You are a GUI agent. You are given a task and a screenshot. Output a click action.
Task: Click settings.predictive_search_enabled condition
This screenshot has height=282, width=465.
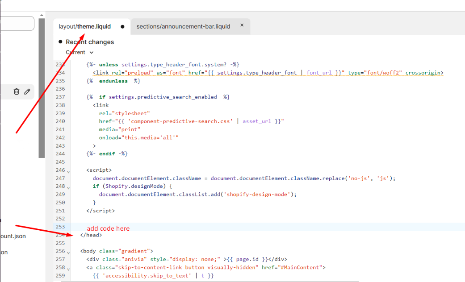(x=163, y=97)
